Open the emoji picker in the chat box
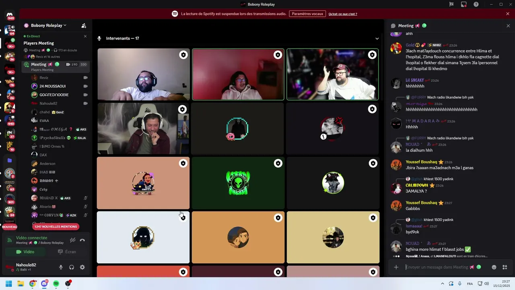This screenshot has width=515, height=290. pyautogui.click(x=494, y=267)
